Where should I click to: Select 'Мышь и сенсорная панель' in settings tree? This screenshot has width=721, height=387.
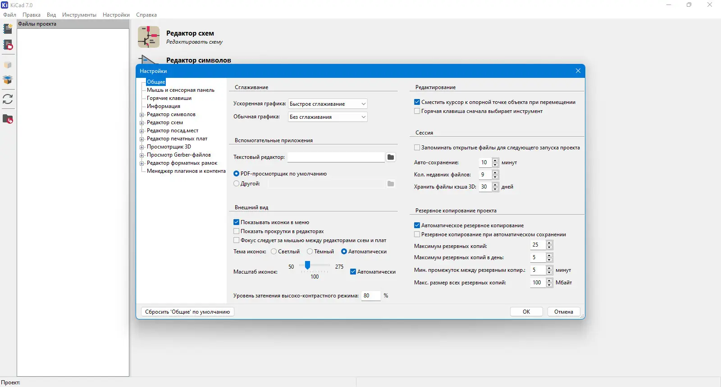181,90
